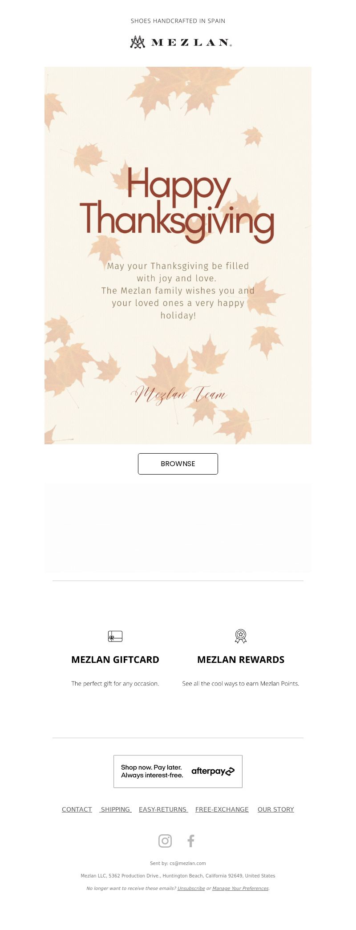Click 'The perfect gift for any occasion' text

tap(115, 683)
